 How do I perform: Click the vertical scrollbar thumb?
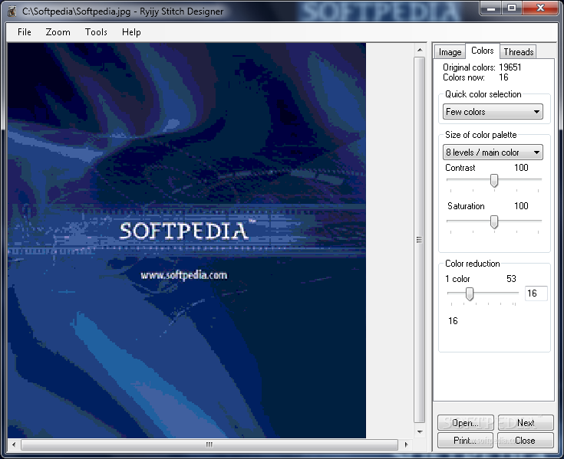(420, 240)
